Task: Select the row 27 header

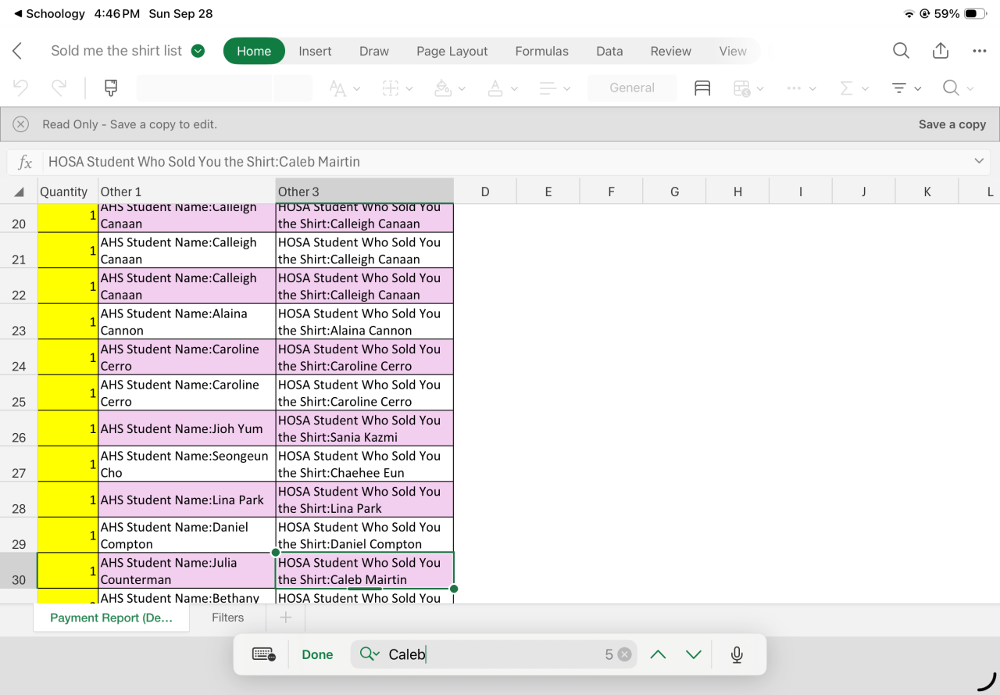Action: tap(19, 464)
